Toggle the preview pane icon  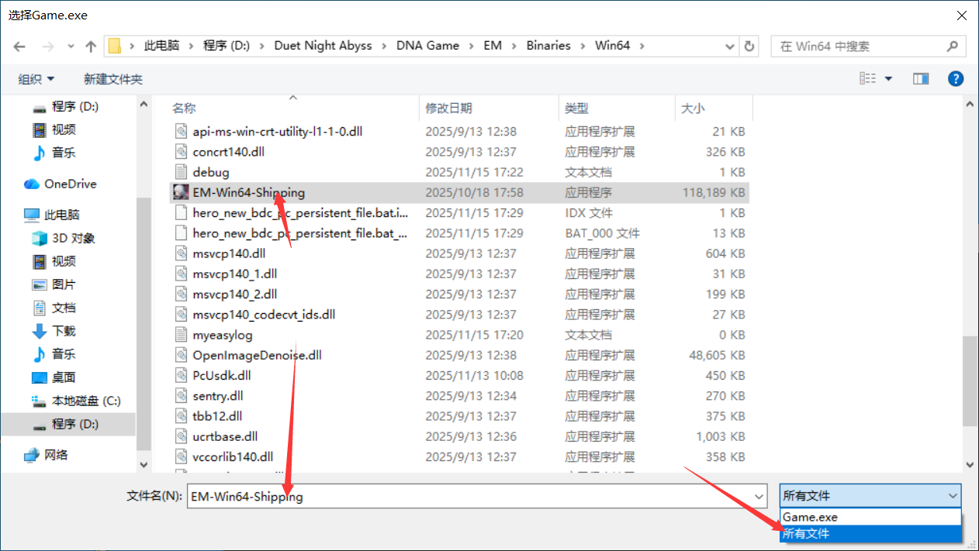(x=921, y=78)
